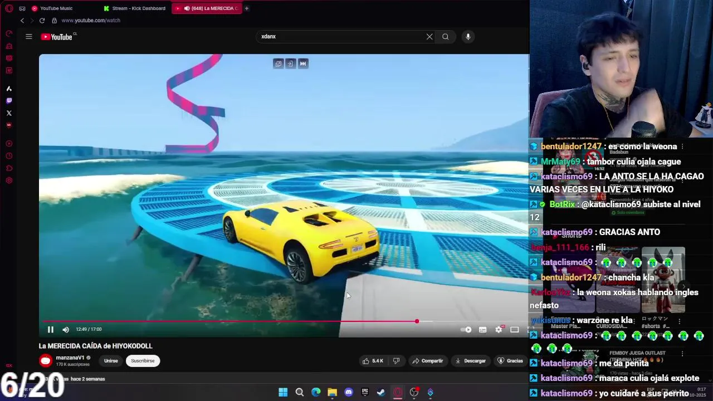Open the Aria AI sidebar icon
Image resolution: width=713 pixels, height=401 pixels.
click(9, 89)
